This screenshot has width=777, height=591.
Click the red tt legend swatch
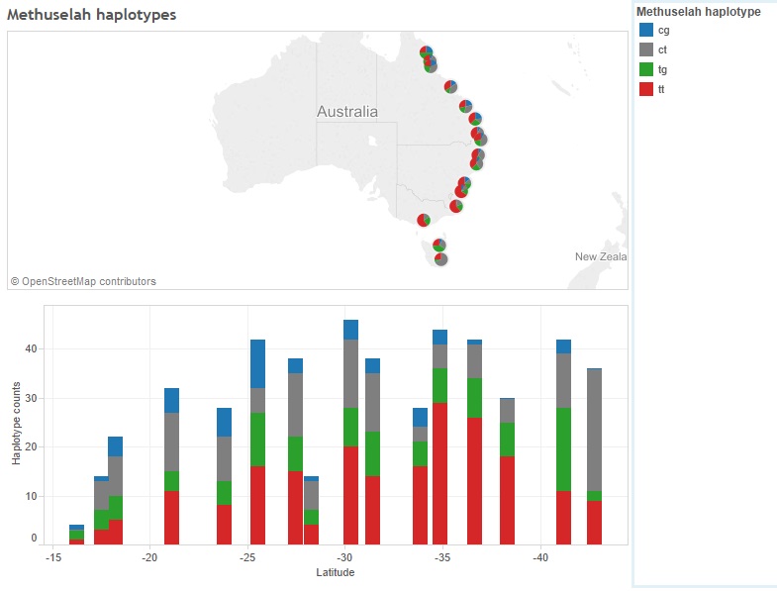646,89
